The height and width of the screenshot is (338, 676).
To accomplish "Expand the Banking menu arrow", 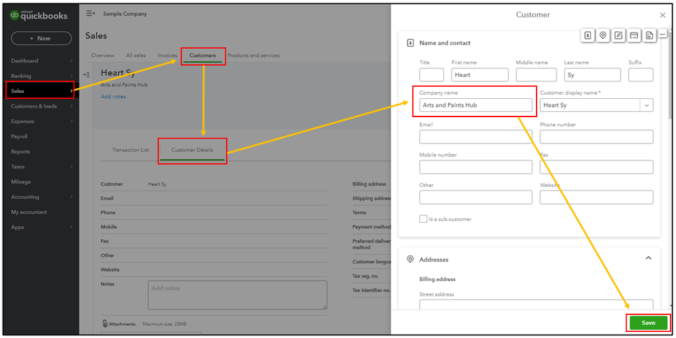I will pos(72,76).
